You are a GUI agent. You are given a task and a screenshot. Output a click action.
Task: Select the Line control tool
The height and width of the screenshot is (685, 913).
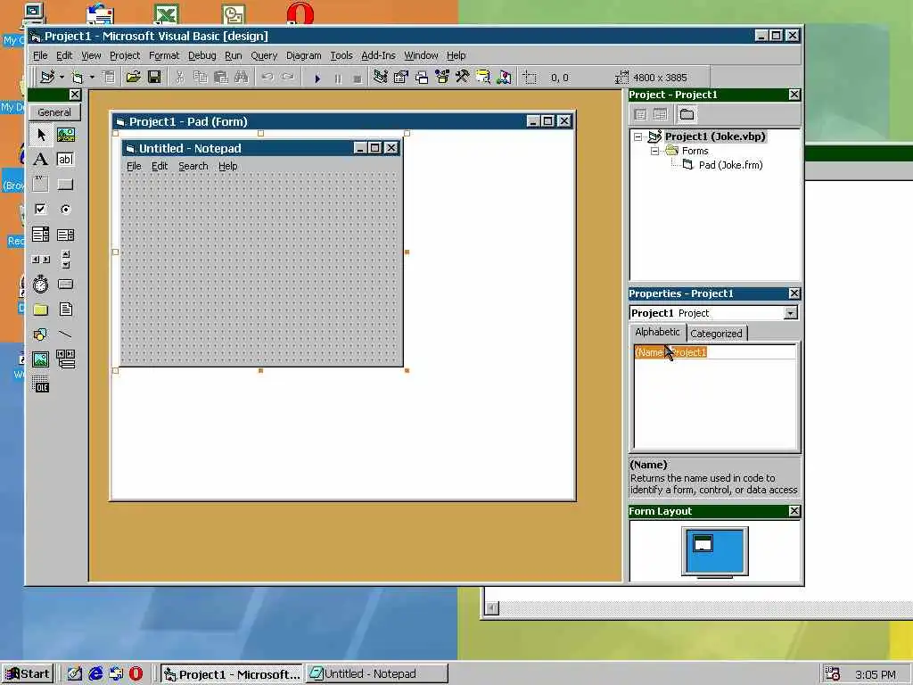click(x=66, y=334)
